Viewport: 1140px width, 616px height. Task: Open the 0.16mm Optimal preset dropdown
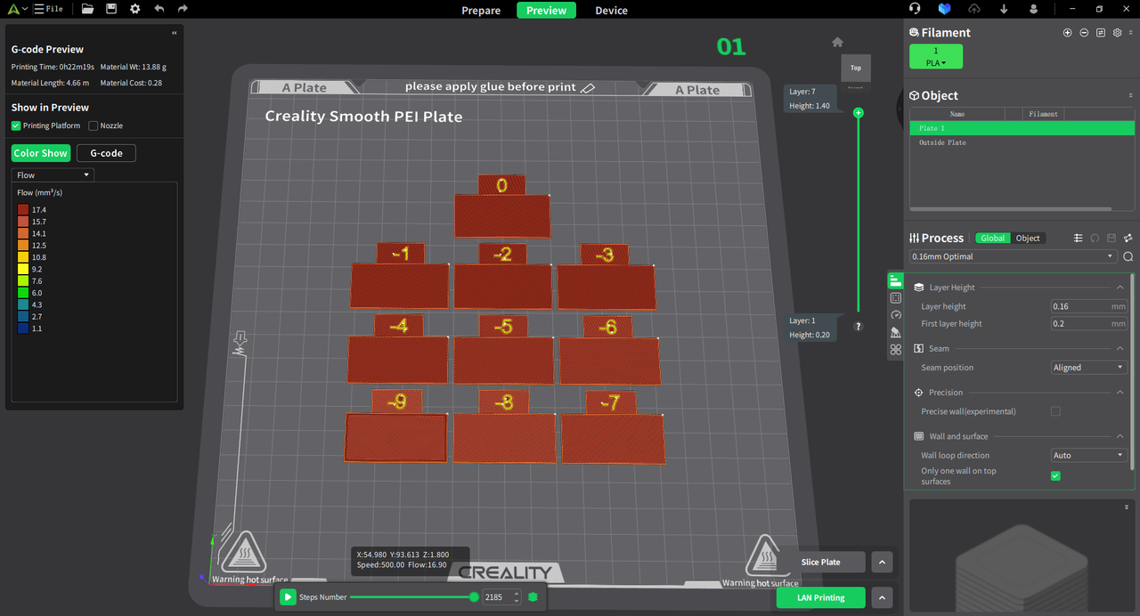point(1013,256)
